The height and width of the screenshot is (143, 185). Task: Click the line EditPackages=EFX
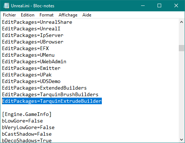point(25,49)
